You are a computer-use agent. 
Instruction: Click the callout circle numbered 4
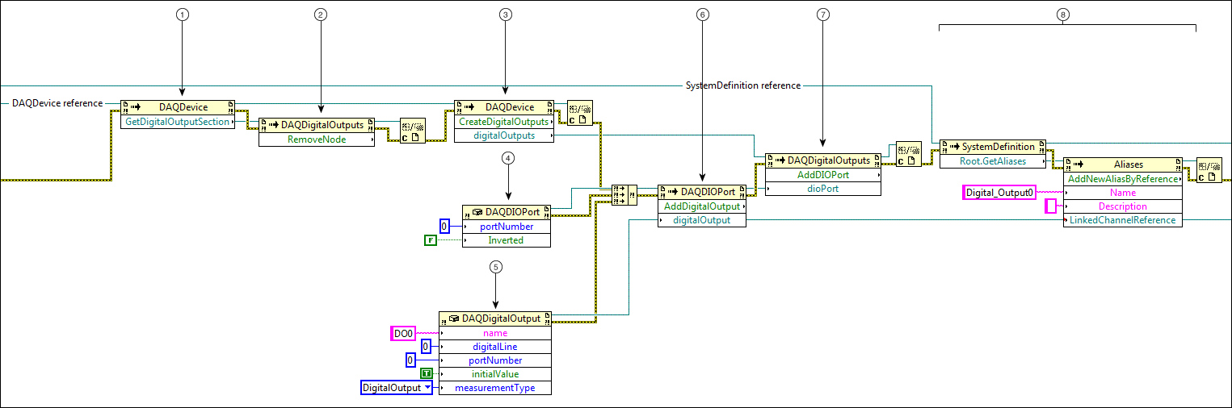[507, 158]
